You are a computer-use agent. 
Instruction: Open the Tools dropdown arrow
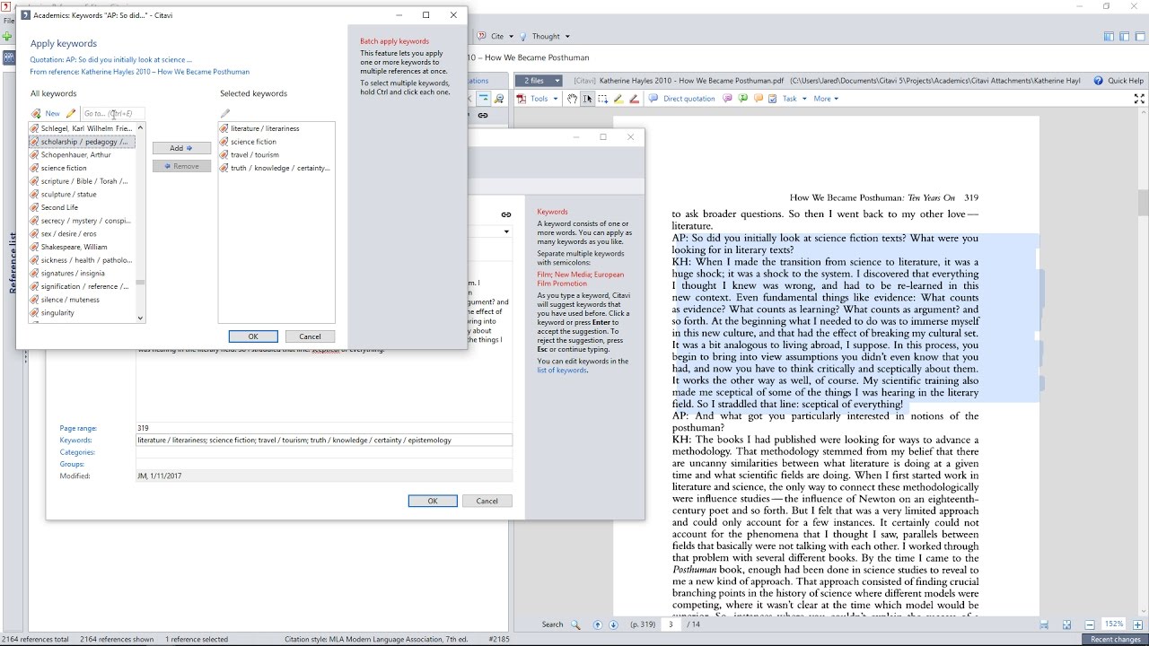tap(556, 99)
